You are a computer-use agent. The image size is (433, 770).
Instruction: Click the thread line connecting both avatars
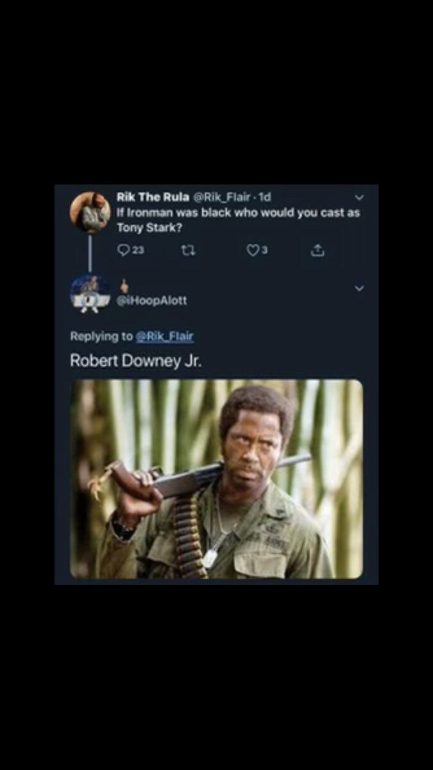point(90,253)
